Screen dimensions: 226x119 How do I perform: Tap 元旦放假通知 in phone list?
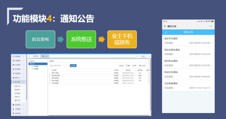[x=188, y=86]
